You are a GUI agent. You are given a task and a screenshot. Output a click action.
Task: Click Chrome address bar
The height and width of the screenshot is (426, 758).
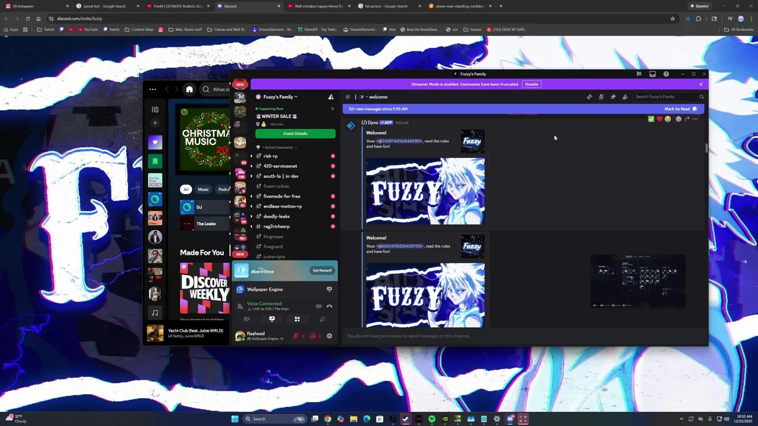tap(361, 18)
